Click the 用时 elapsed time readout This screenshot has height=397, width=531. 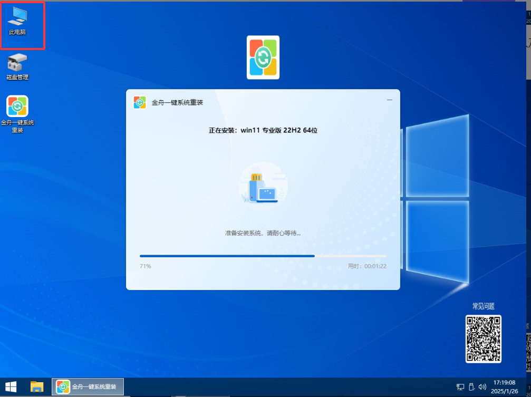pyautogui.click(x=367, y=266)
